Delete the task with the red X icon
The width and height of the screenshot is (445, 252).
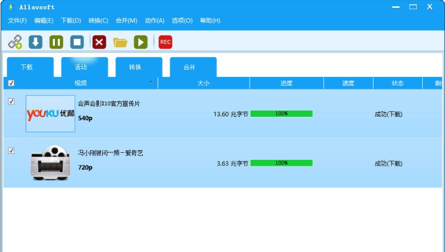pos(99,42)
